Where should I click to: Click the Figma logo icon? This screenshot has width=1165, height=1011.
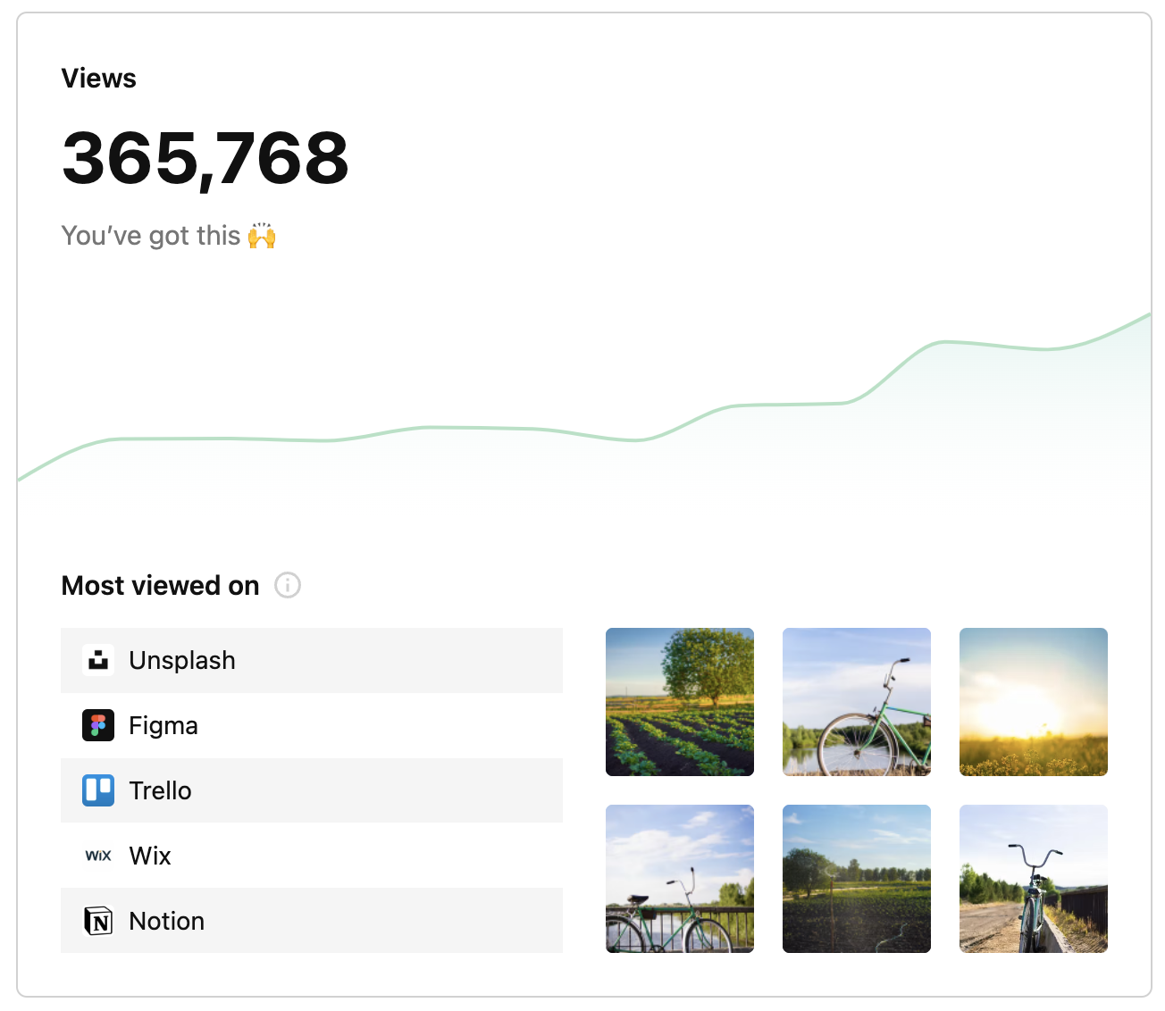tap(98, 725)
